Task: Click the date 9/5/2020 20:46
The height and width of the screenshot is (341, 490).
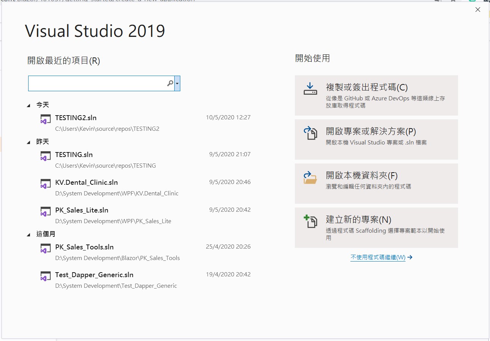Action: tap(230, 182)
